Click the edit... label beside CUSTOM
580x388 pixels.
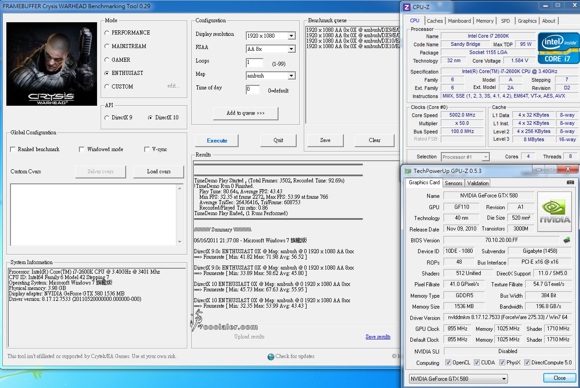coord(173,86)
